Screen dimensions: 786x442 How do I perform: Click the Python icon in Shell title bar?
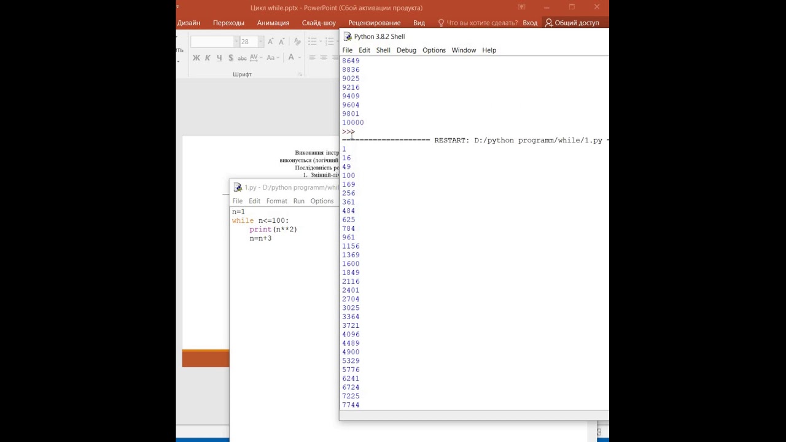(348, 36)
